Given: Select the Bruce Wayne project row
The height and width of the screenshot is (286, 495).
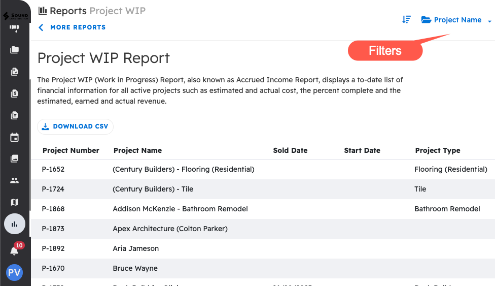Looking at the screenshot, I should (135, 268).
